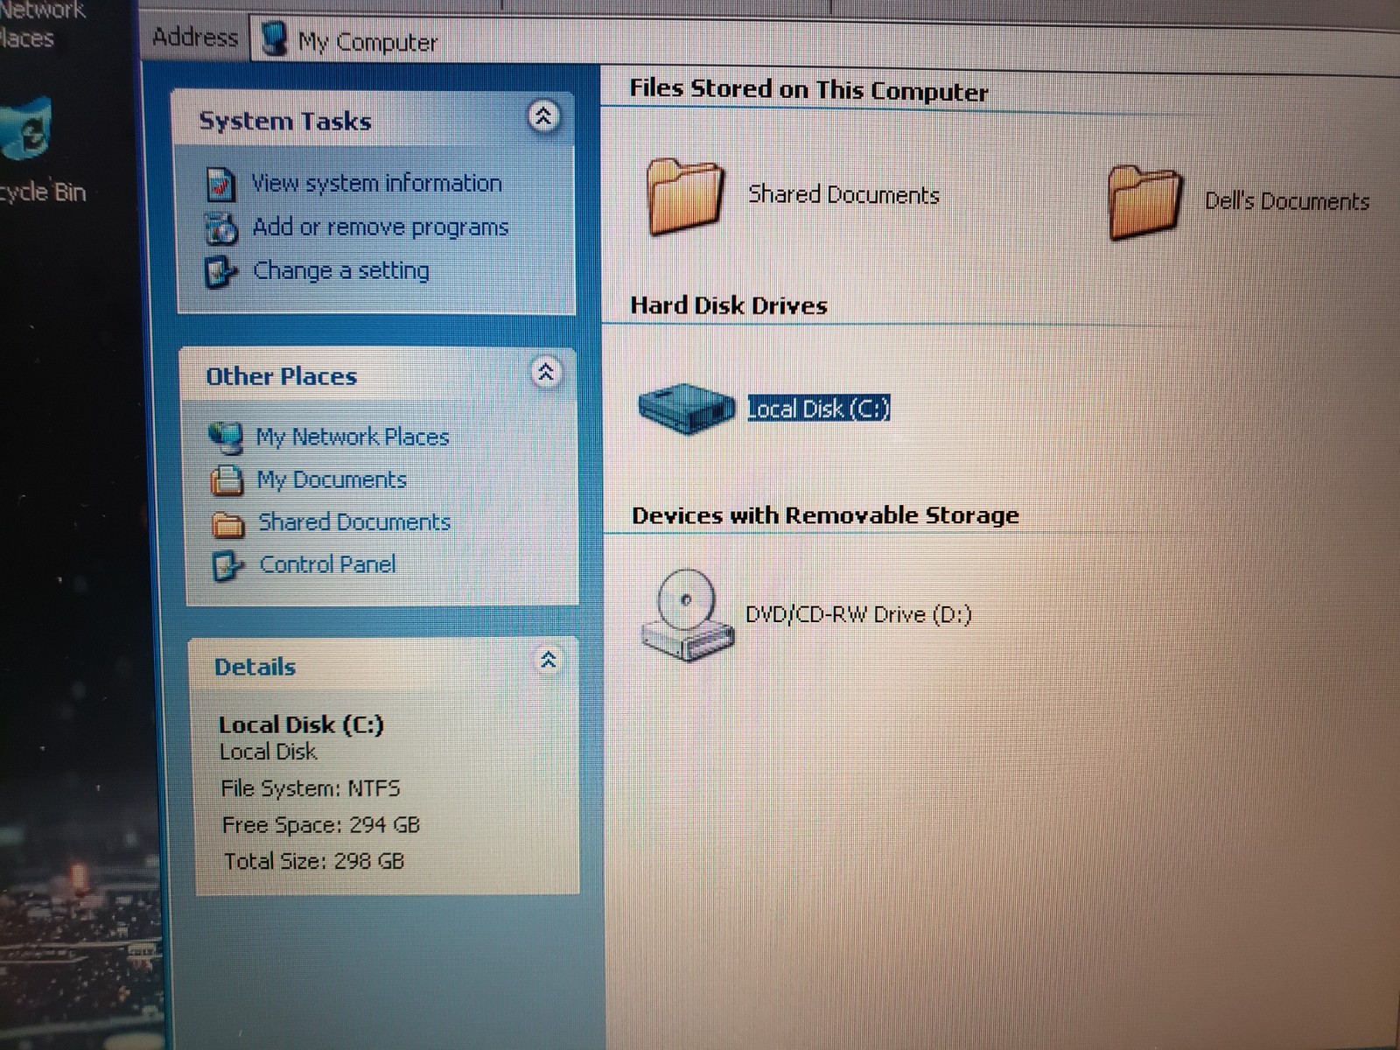The image size is (1400, 1050).
Task: Click the System Tasks header title
Action: [x=285, y=121]
